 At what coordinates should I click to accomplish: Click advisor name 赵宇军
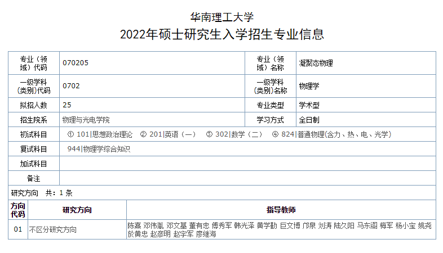click(x=183, y=234)
